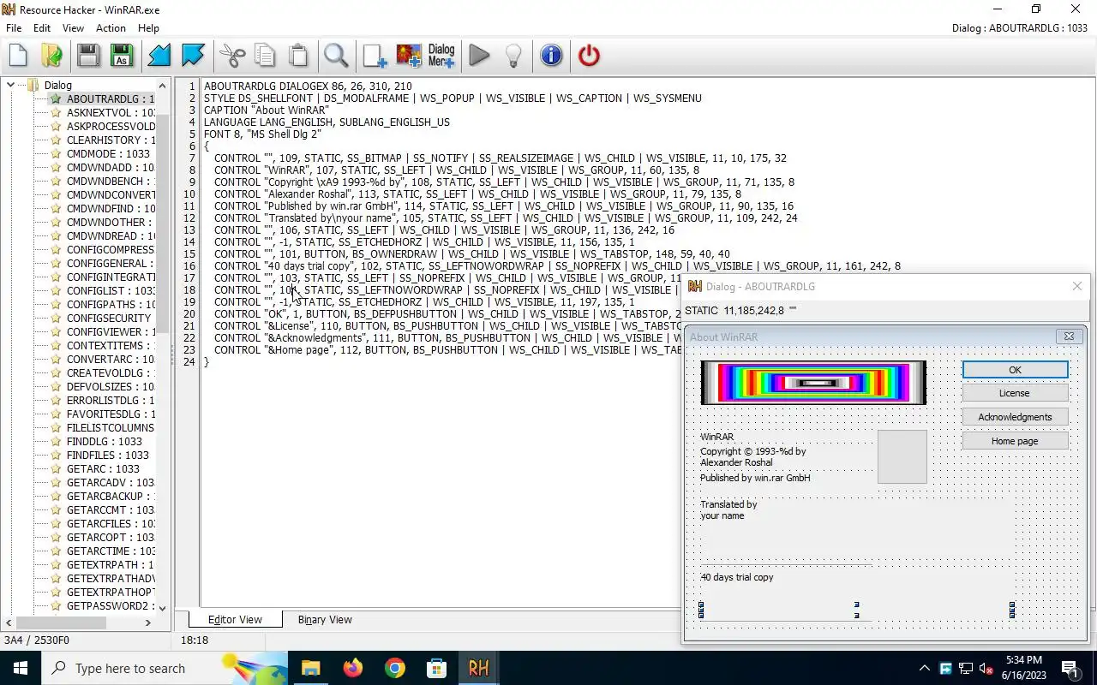Image resolution: width=1097 pixels, height=685 pixels.
Task: Open Find with the magnifier icon
Action: coord(336,56)
